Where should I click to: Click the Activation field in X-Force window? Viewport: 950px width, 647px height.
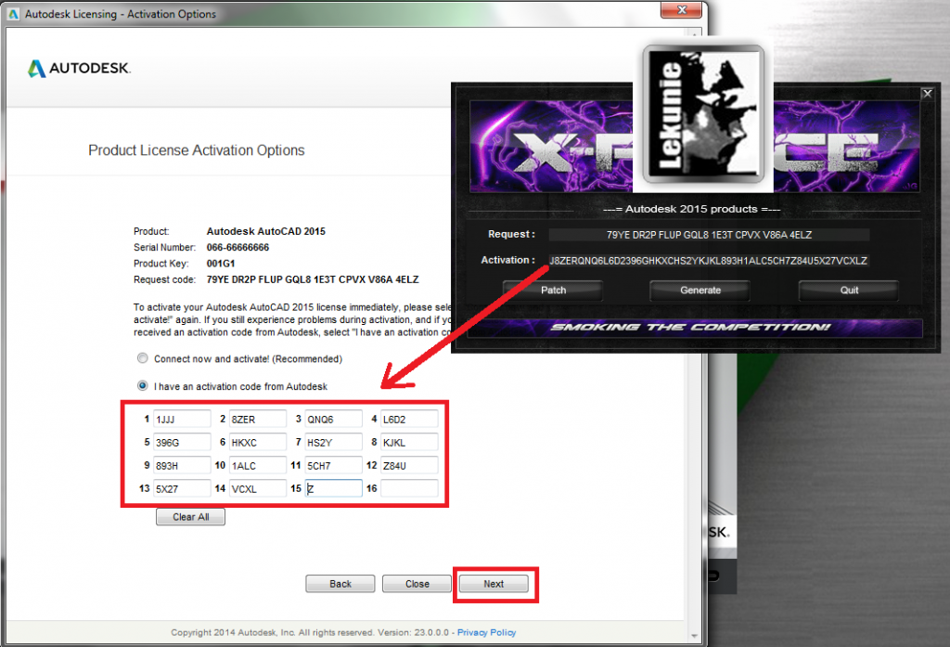(x=709, y=261)
